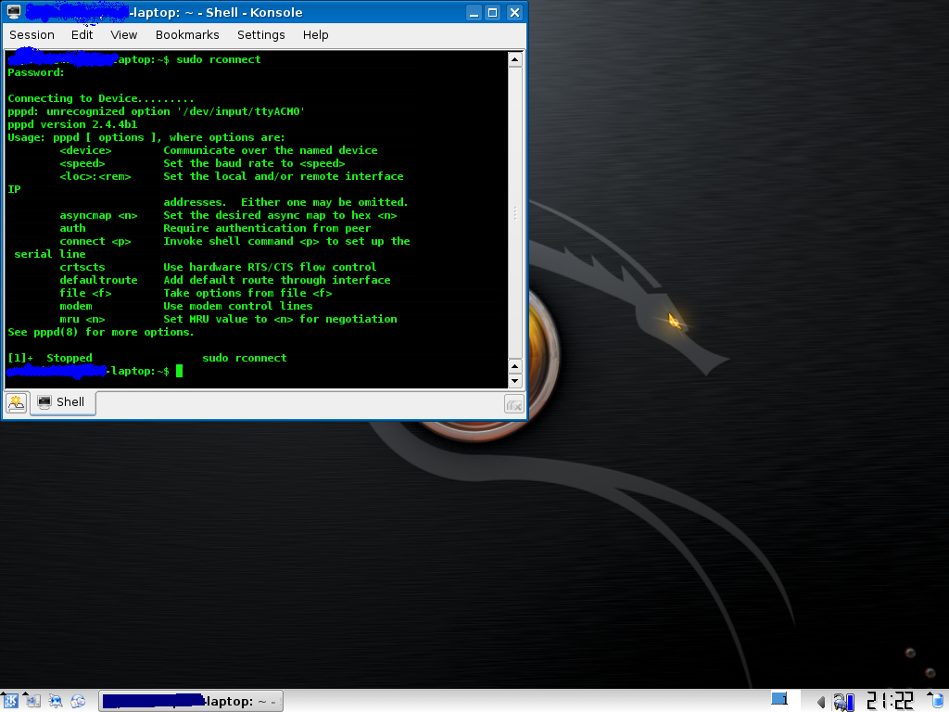The height and width of the screenshot is (712, 949).
Task: Click the Konsole window menu icon in titlebar
Action: [14, 12]
